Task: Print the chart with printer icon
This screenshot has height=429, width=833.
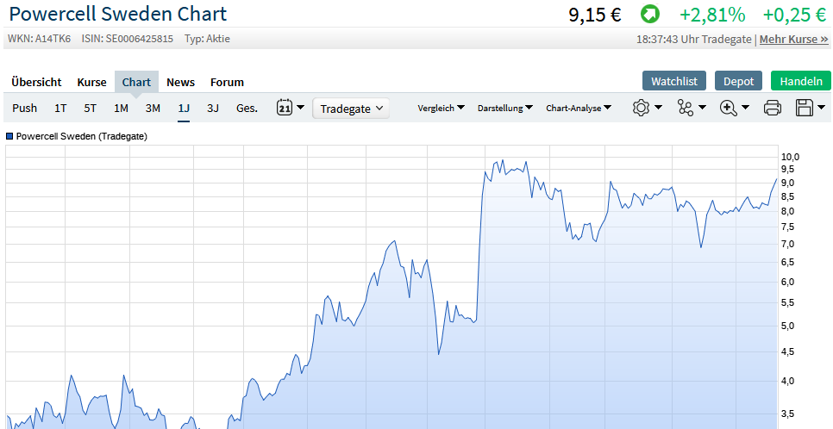Action: [773, 108]
